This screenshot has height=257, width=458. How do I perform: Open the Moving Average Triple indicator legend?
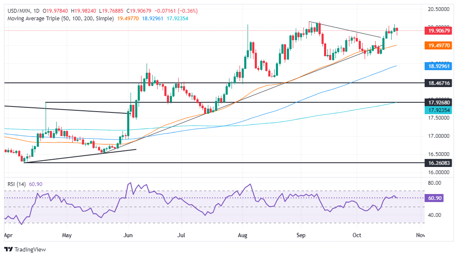point(61,19)
